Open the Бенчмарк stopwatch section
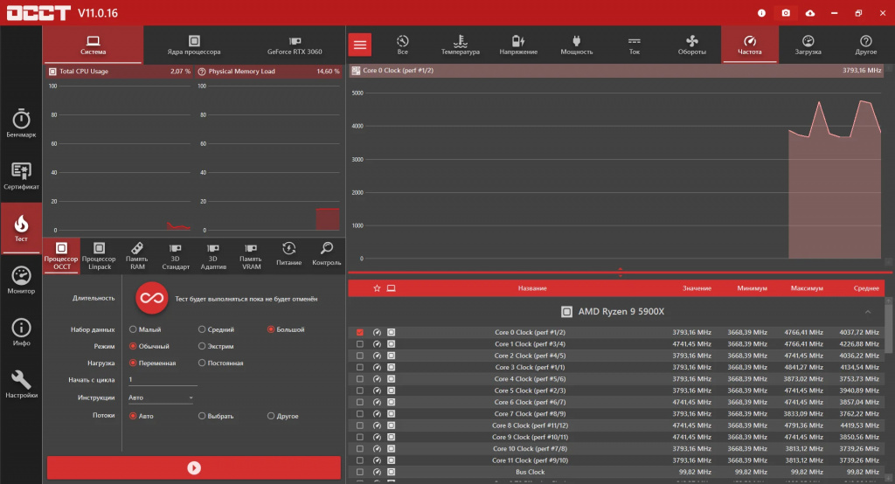Image resolution: width=895 pixels, height=484 pixels. click(21, 123)
